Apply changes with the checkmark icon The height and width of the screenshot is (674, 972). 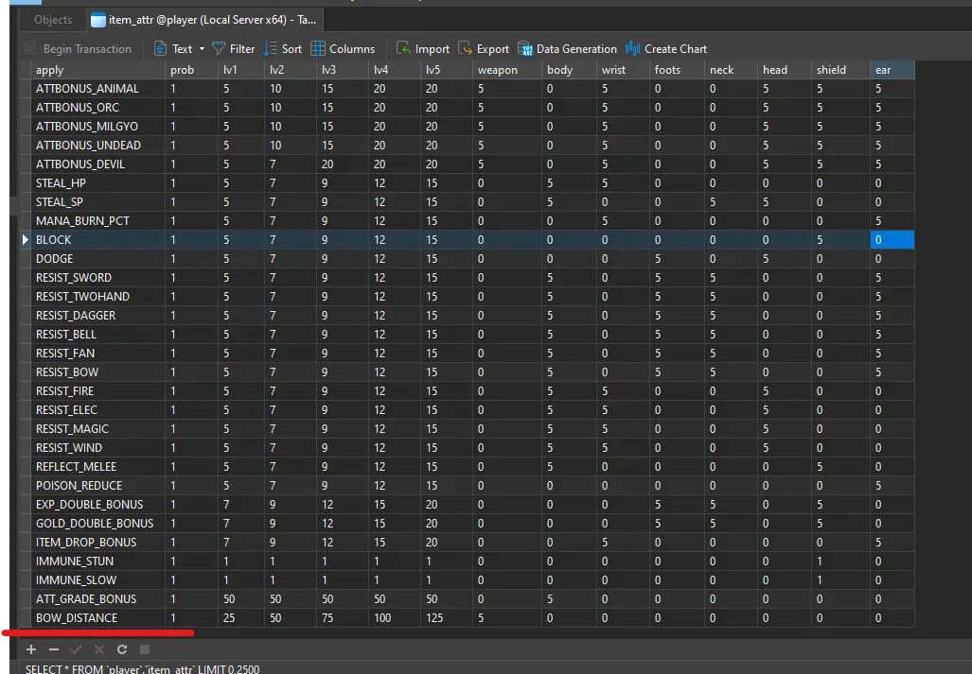tap(77, 649)
